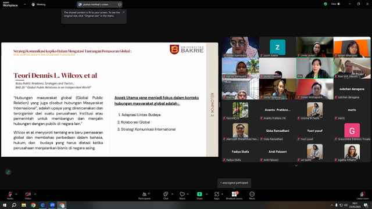This screenshot has height=209, width=372.
Task: Open Breakout rooms
Action: click(234, 196)
